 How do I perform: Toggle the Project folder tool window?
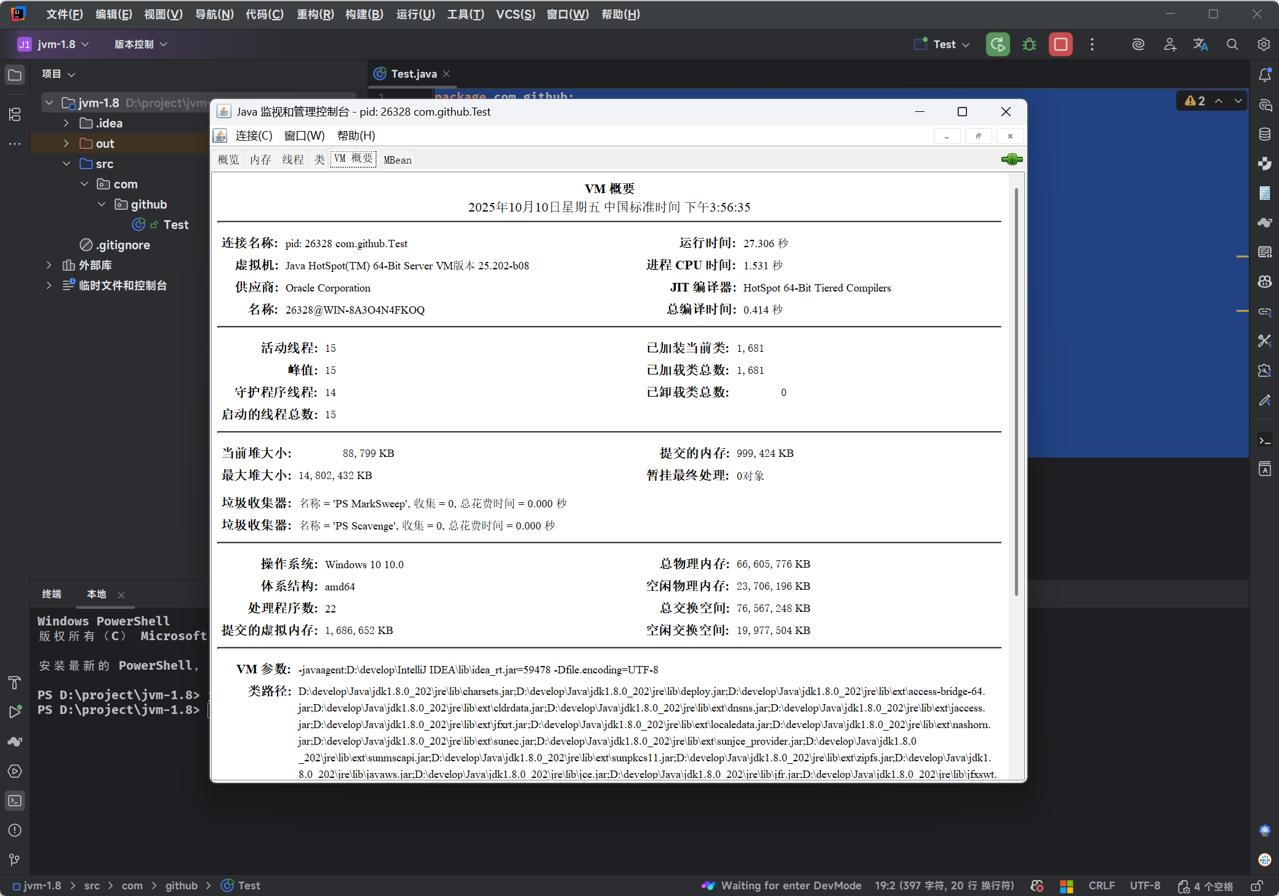15,75
